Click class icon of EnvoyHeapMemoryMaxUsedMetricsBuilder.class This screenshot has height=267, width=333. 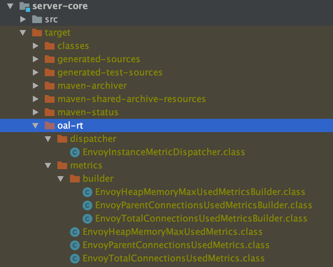(x=87, y=192)
